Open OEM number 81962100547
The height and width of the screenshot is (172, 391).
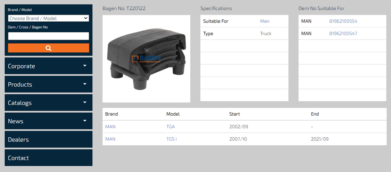coord(343,33)
